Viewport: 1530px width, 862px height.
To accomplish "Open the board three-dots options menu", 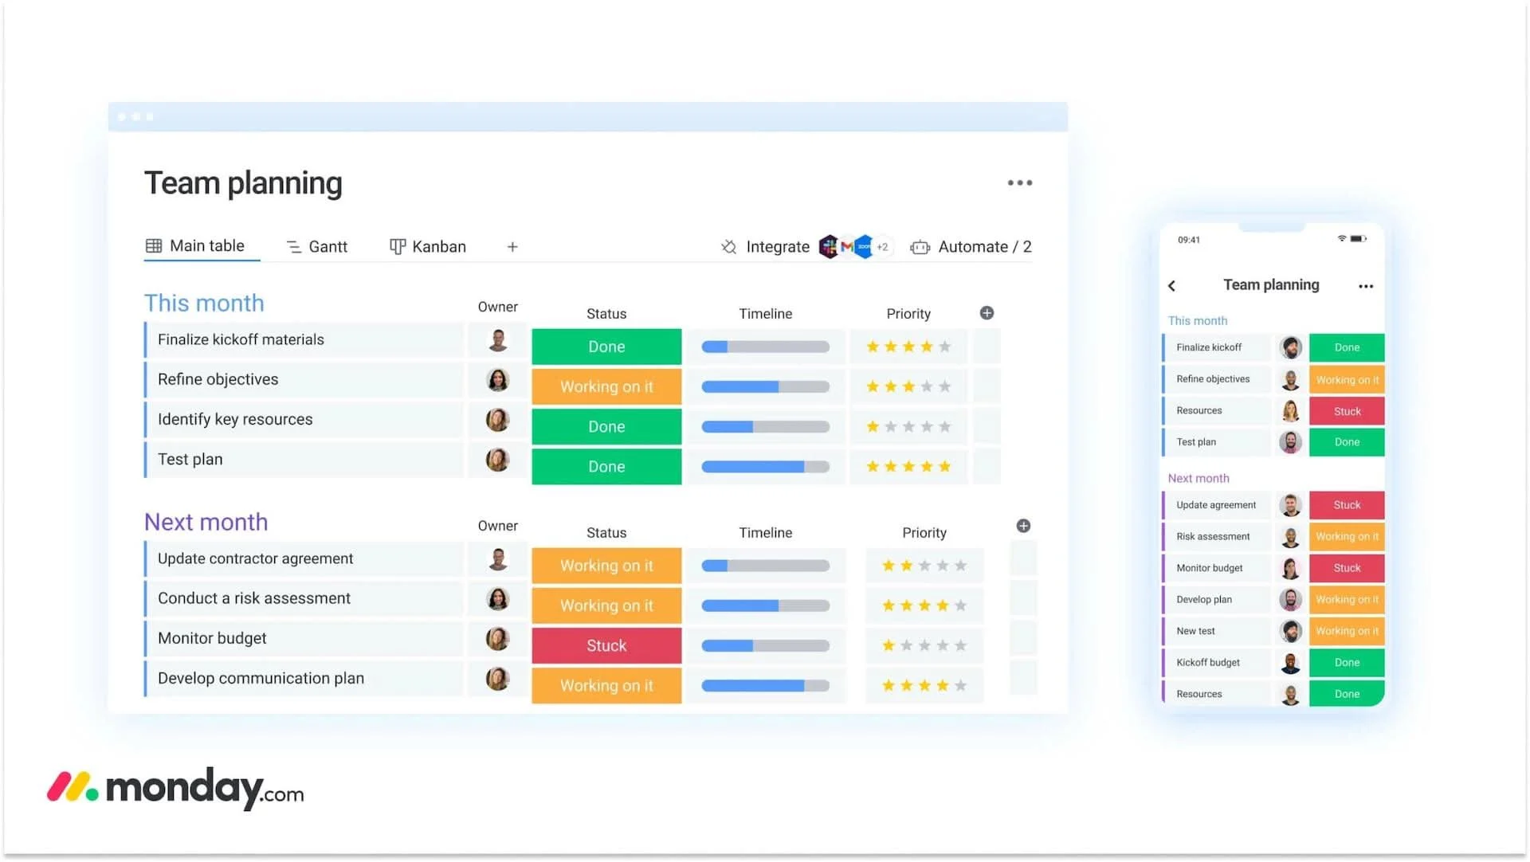I will (x=1019, y=183).
